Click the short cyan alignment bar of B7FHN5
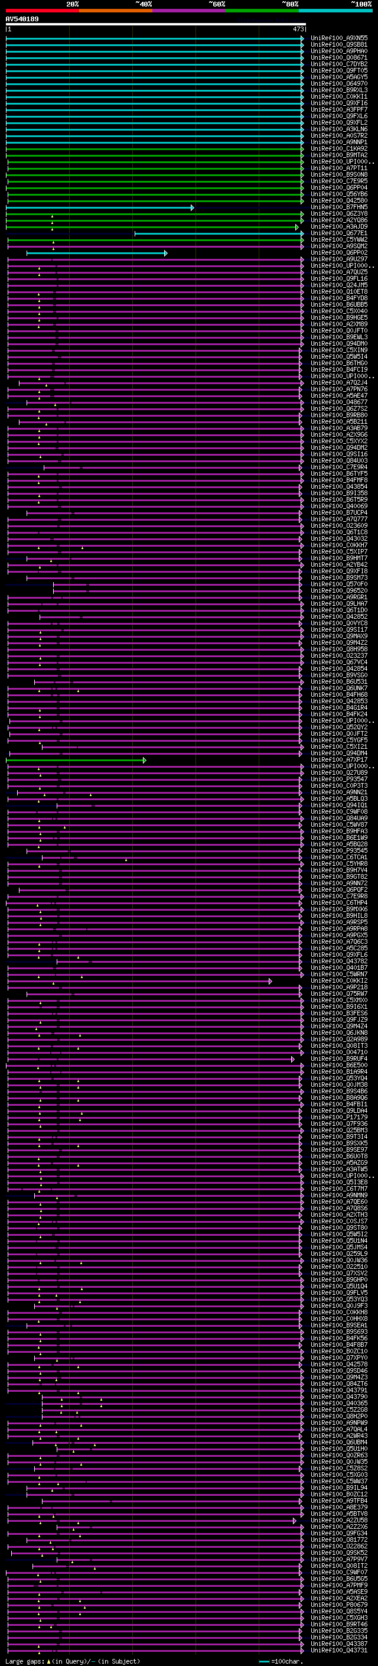Viewport: 378px width, 1666px height. [x=100, y=207]
